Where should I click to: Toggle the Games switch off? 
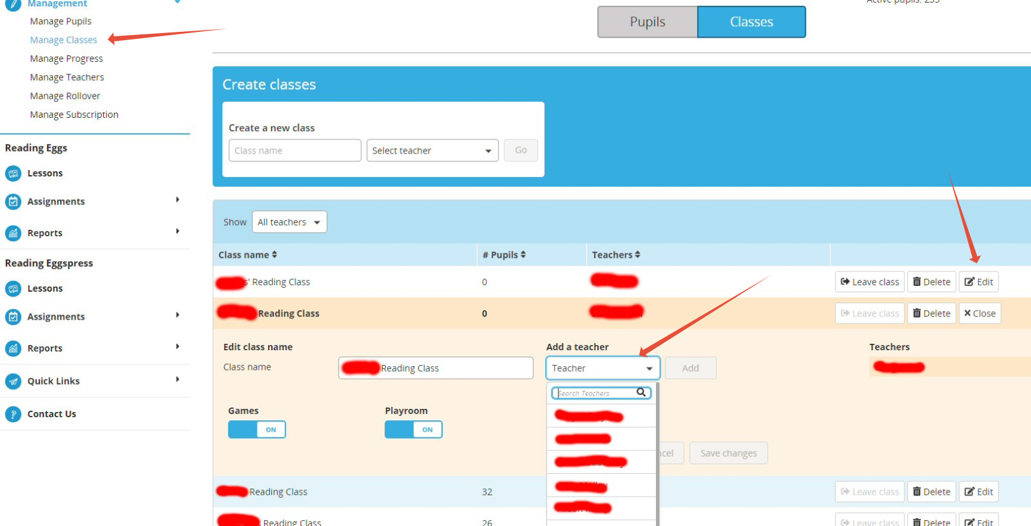pyautogui.click(x=257, y=430)
